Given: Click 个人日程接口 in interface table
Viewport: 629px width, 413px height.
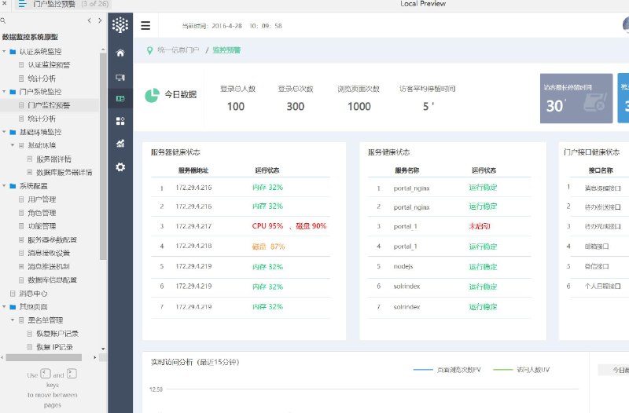Looking at the screenshot, I should click(602, 287).
